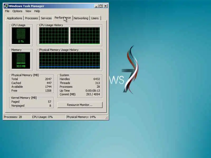Viewport: 211px width, 158px height.
Task: Click the 'Nonpaged' label
Action: [x=18, y=106]
